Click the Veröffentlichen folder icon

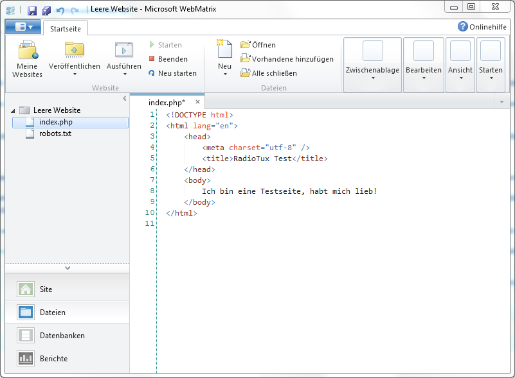pyautogui.click(x=74, y=50)
